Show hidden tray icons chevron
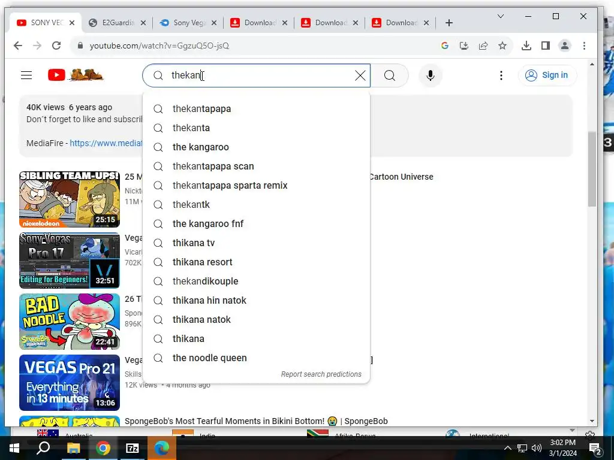The height and width of the screenshot is (460, 614). (x=507, y=448)
